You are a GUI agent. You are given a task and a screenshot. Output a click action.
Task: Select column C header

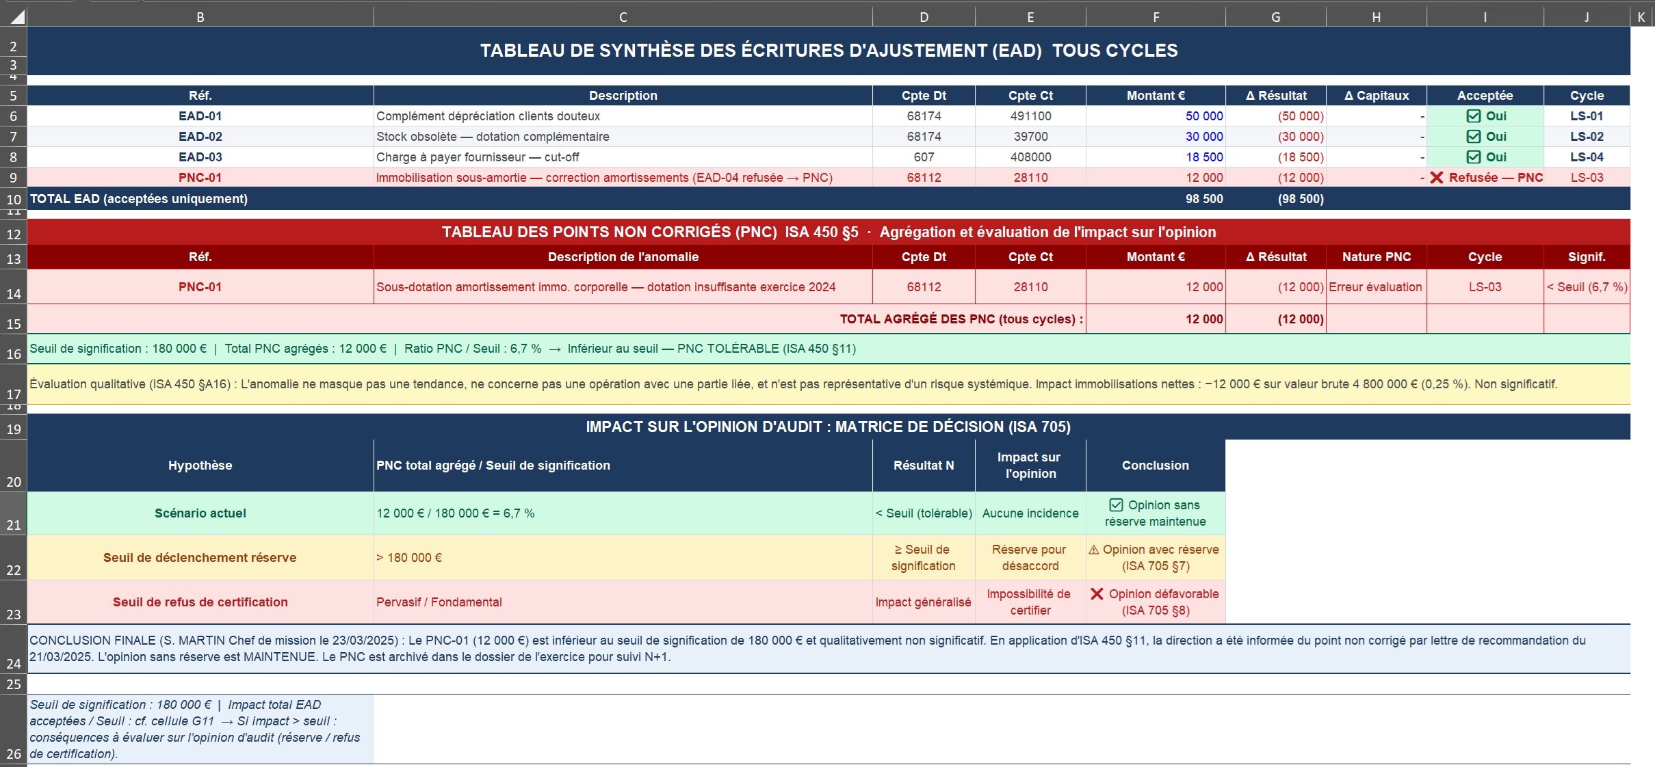(x=623, y=17)
